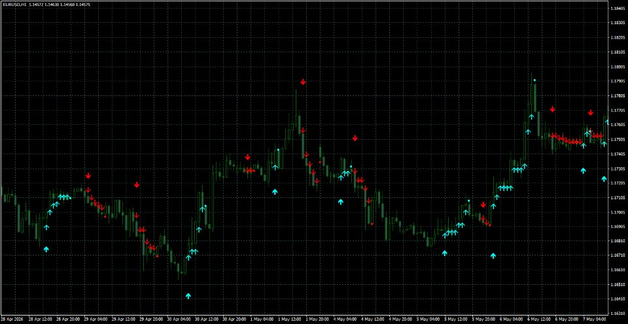
Task: Click the 5 May 20:00 time label
Action: click(485, 319)
